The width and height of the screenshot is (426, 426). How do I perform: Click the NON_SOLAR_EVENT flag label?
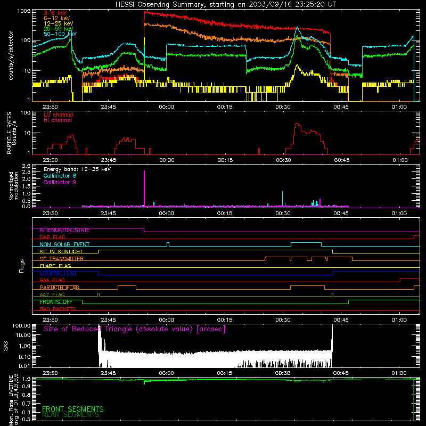pos(64,244)
